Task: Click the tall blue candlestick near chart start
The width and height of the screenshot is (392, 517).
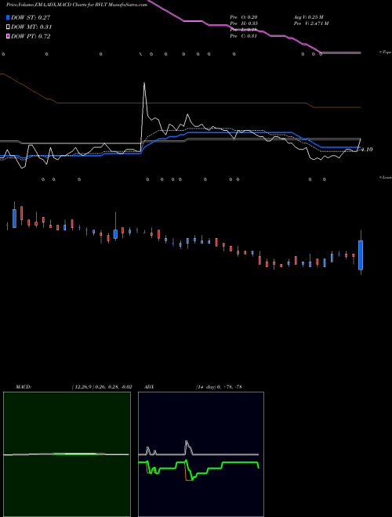Action: (x=14, y=219)
